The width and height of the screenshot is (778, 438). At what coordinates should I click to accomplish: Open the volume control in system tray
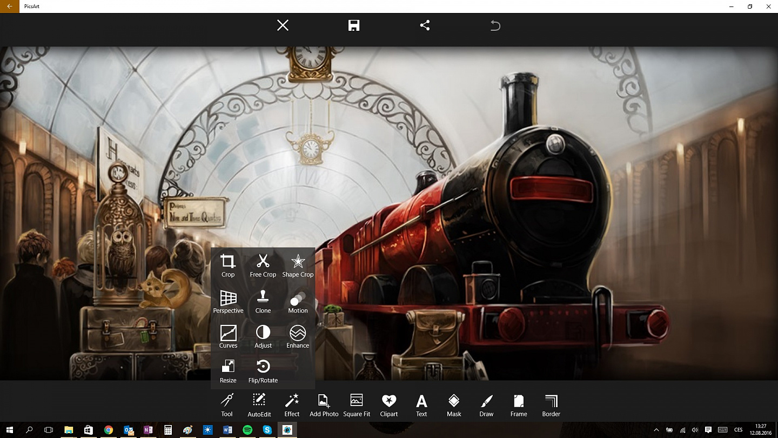(695, 430)
